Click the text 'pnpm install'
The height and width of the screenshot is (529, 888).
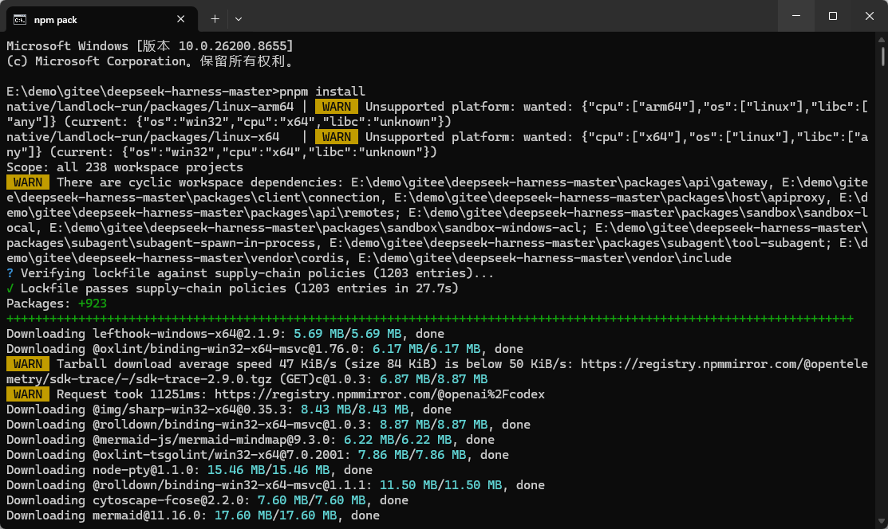pyautogui.click(x=322, y=92)
